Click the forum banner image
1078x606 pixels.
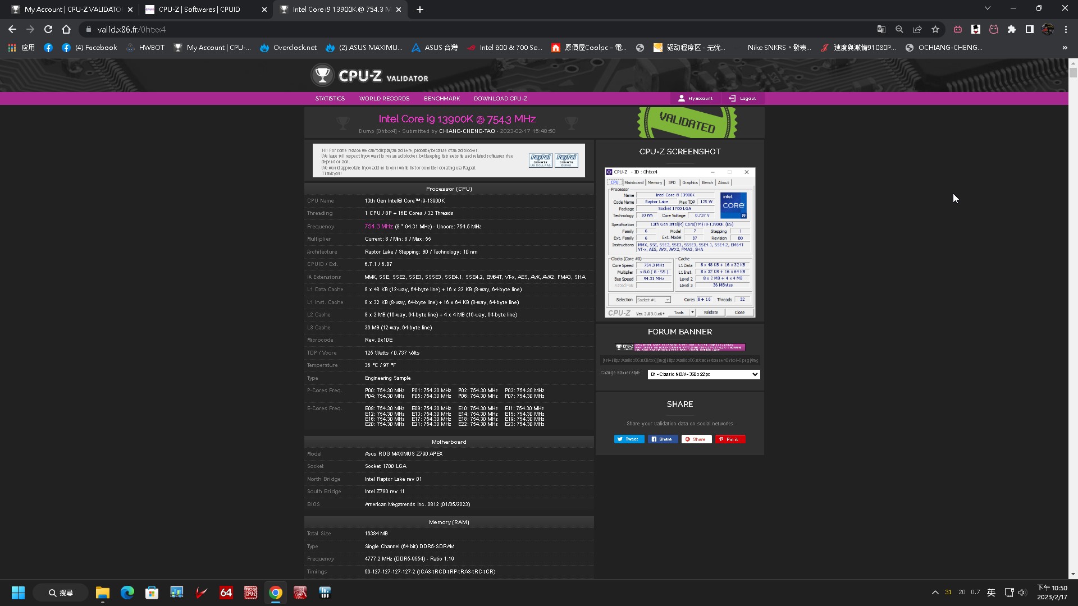pyautogui.click(x=680, y=347)
